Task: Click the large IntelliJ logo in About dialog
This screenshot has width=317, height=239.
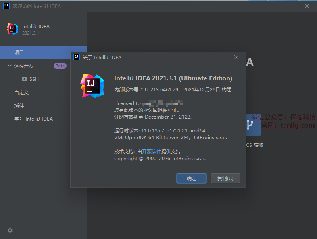Action: pos(92,86)
